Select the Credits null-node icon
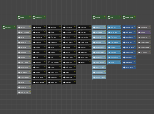154x114 pixels. pos(4,27)
